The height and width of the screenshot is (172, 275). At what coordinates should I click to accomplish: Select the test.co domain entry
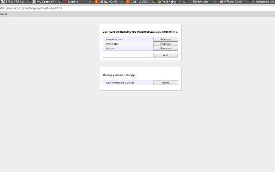[128, 48]
